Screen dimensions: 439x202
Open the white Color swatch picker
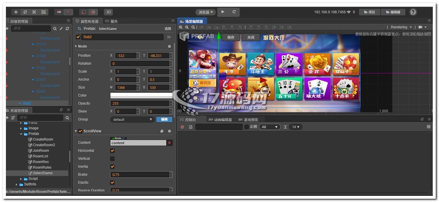(x=141, y=95)
